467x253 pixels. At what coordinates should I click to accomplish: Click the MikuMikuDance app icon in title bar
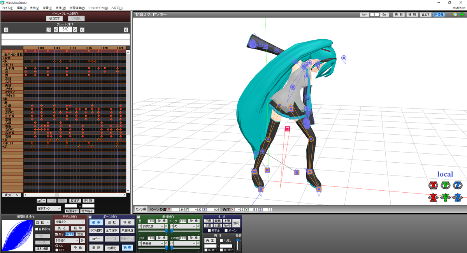(3, 3)
